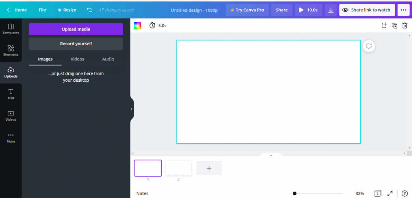Screen dimensions: 412x198
Task: Open the Videos panel
Action: click(x=11, y=116)
